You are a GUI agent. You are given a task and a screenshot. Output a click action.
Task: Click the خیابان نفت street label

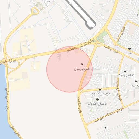point(111,49)
